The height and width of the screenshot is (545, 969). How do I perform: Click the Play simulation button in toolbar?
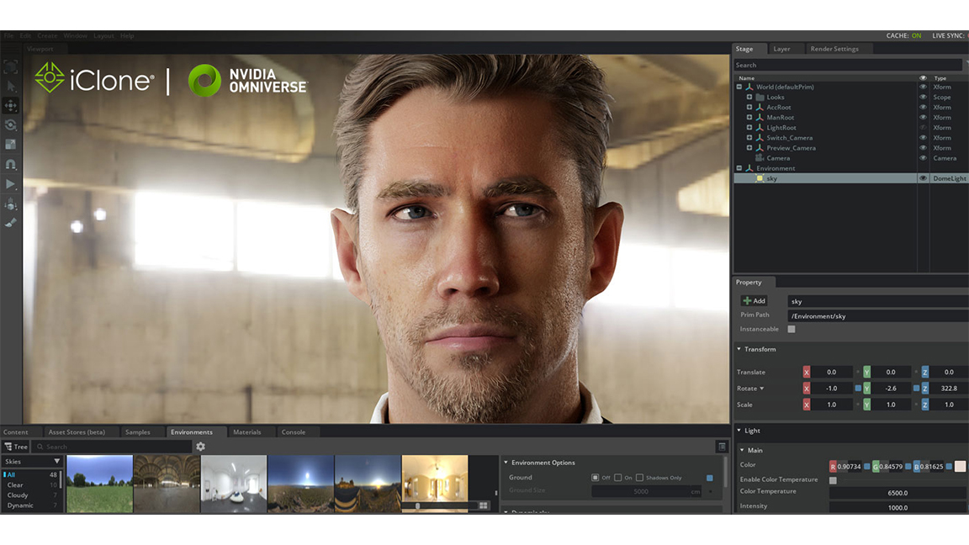(10, 184)
